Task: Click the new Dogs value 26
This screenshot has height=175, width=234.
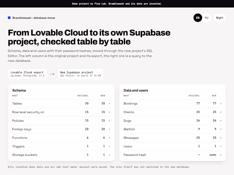Action: 214,120
